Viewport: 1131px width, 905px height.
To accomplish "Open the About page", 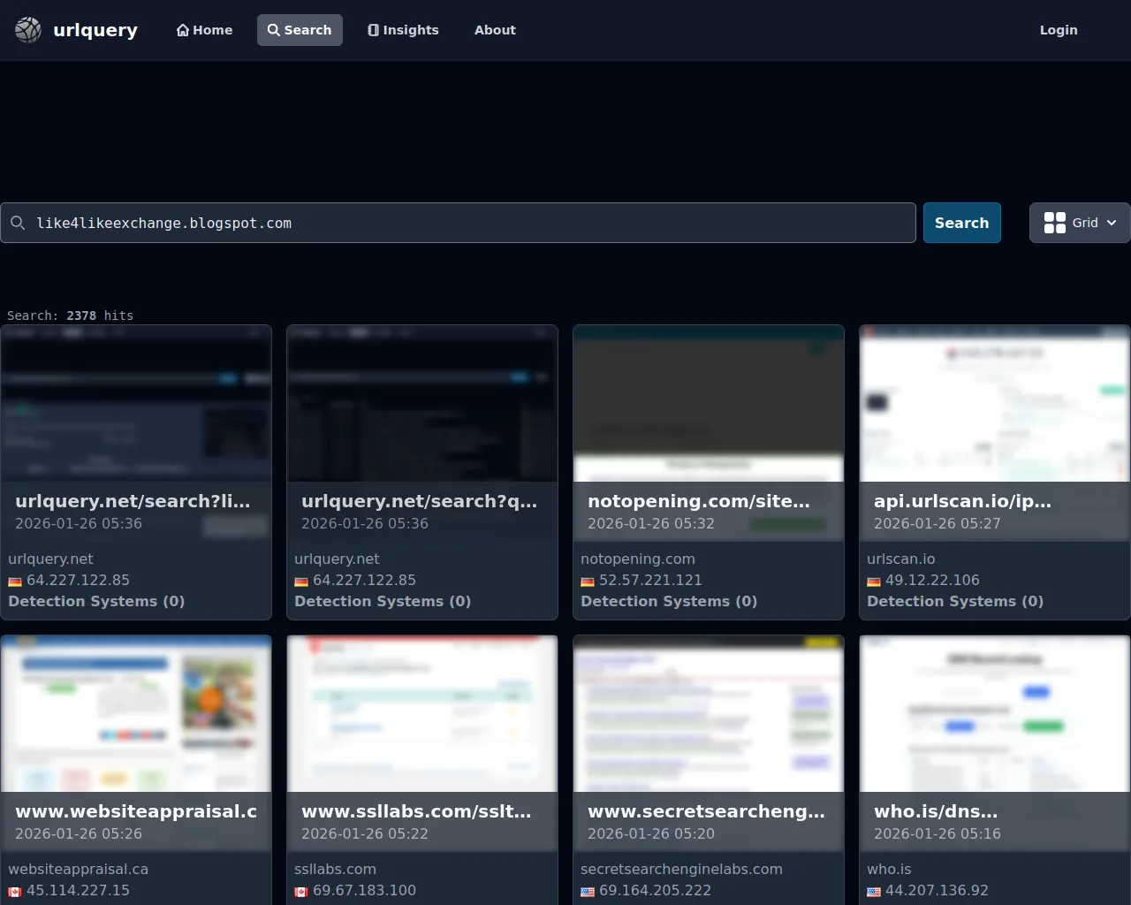I will point(495,30).
